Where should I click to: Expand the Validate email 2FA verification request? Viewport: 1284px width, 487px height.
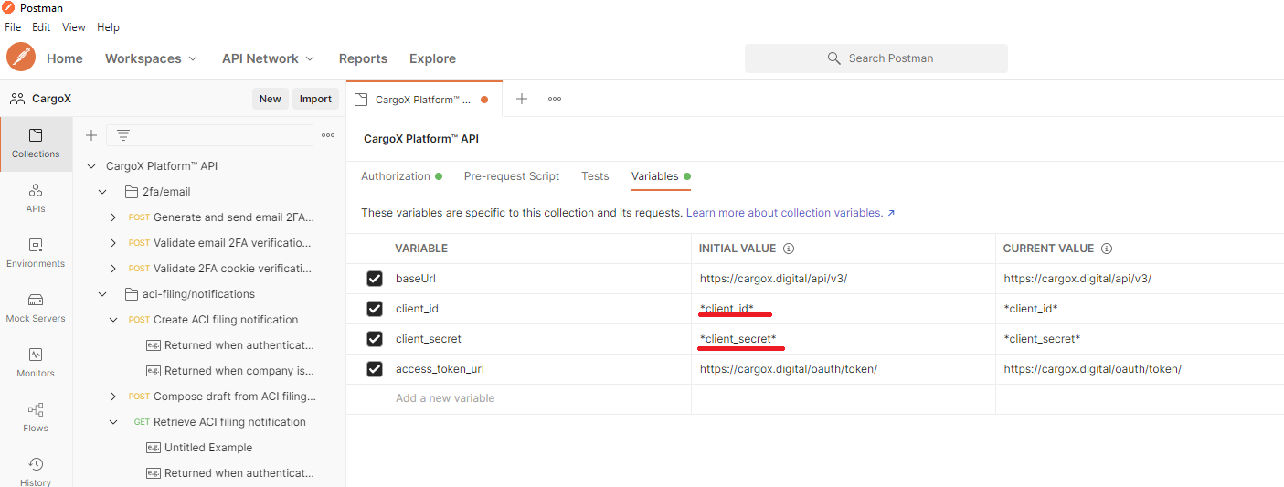tap(113, 243)
